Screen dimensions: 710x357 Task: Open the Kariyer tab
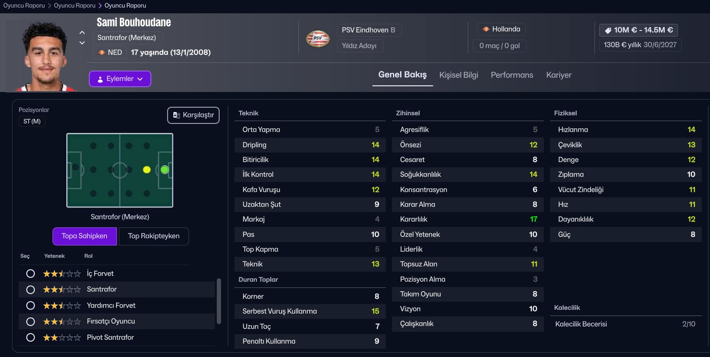coord(559,75)
